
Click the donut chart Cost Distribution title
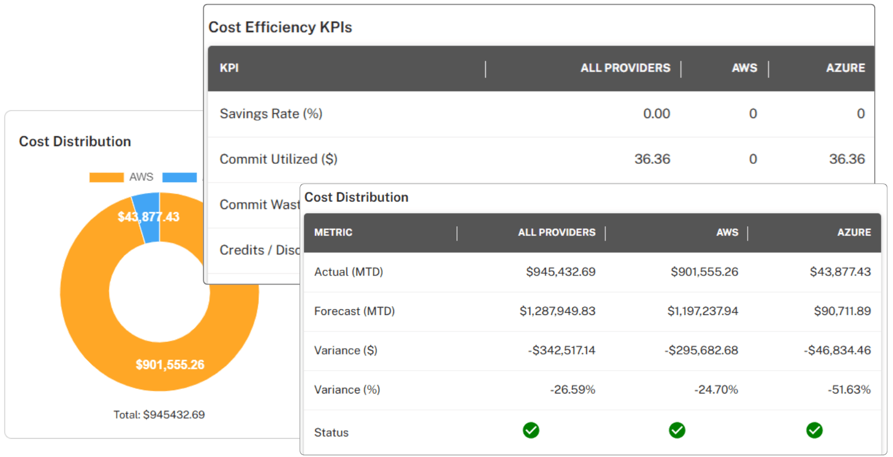click(75, 141)
